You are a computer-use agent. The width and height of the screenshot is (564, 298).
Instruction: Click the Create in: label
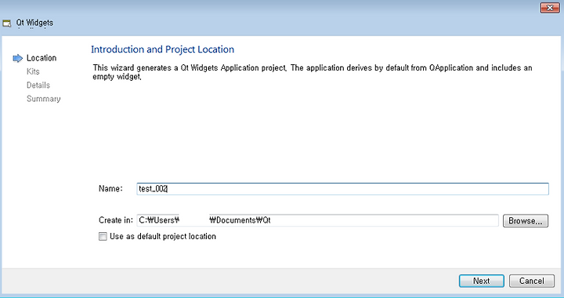[x=116, y=220]
